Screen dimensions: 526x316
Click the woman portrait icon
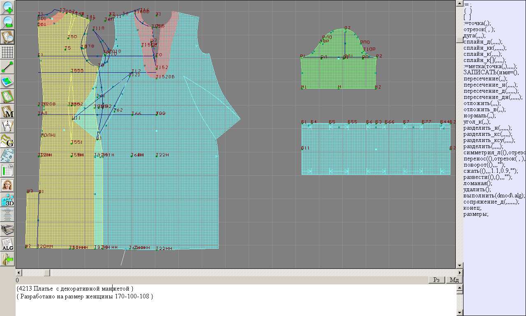pos(8,185)
